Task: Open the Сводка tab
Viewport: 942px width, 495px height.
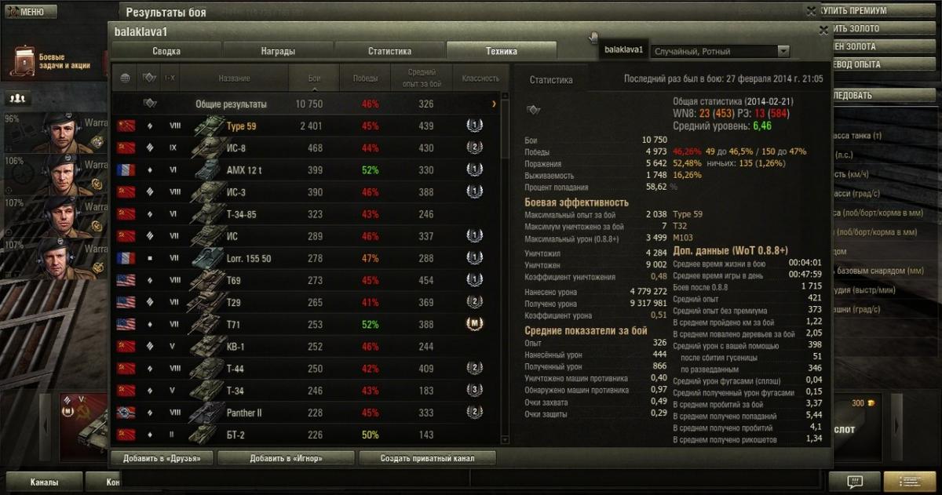Action: [166, 51]
